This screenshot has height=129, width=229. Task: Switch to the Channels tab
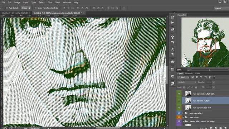[189, 73]
